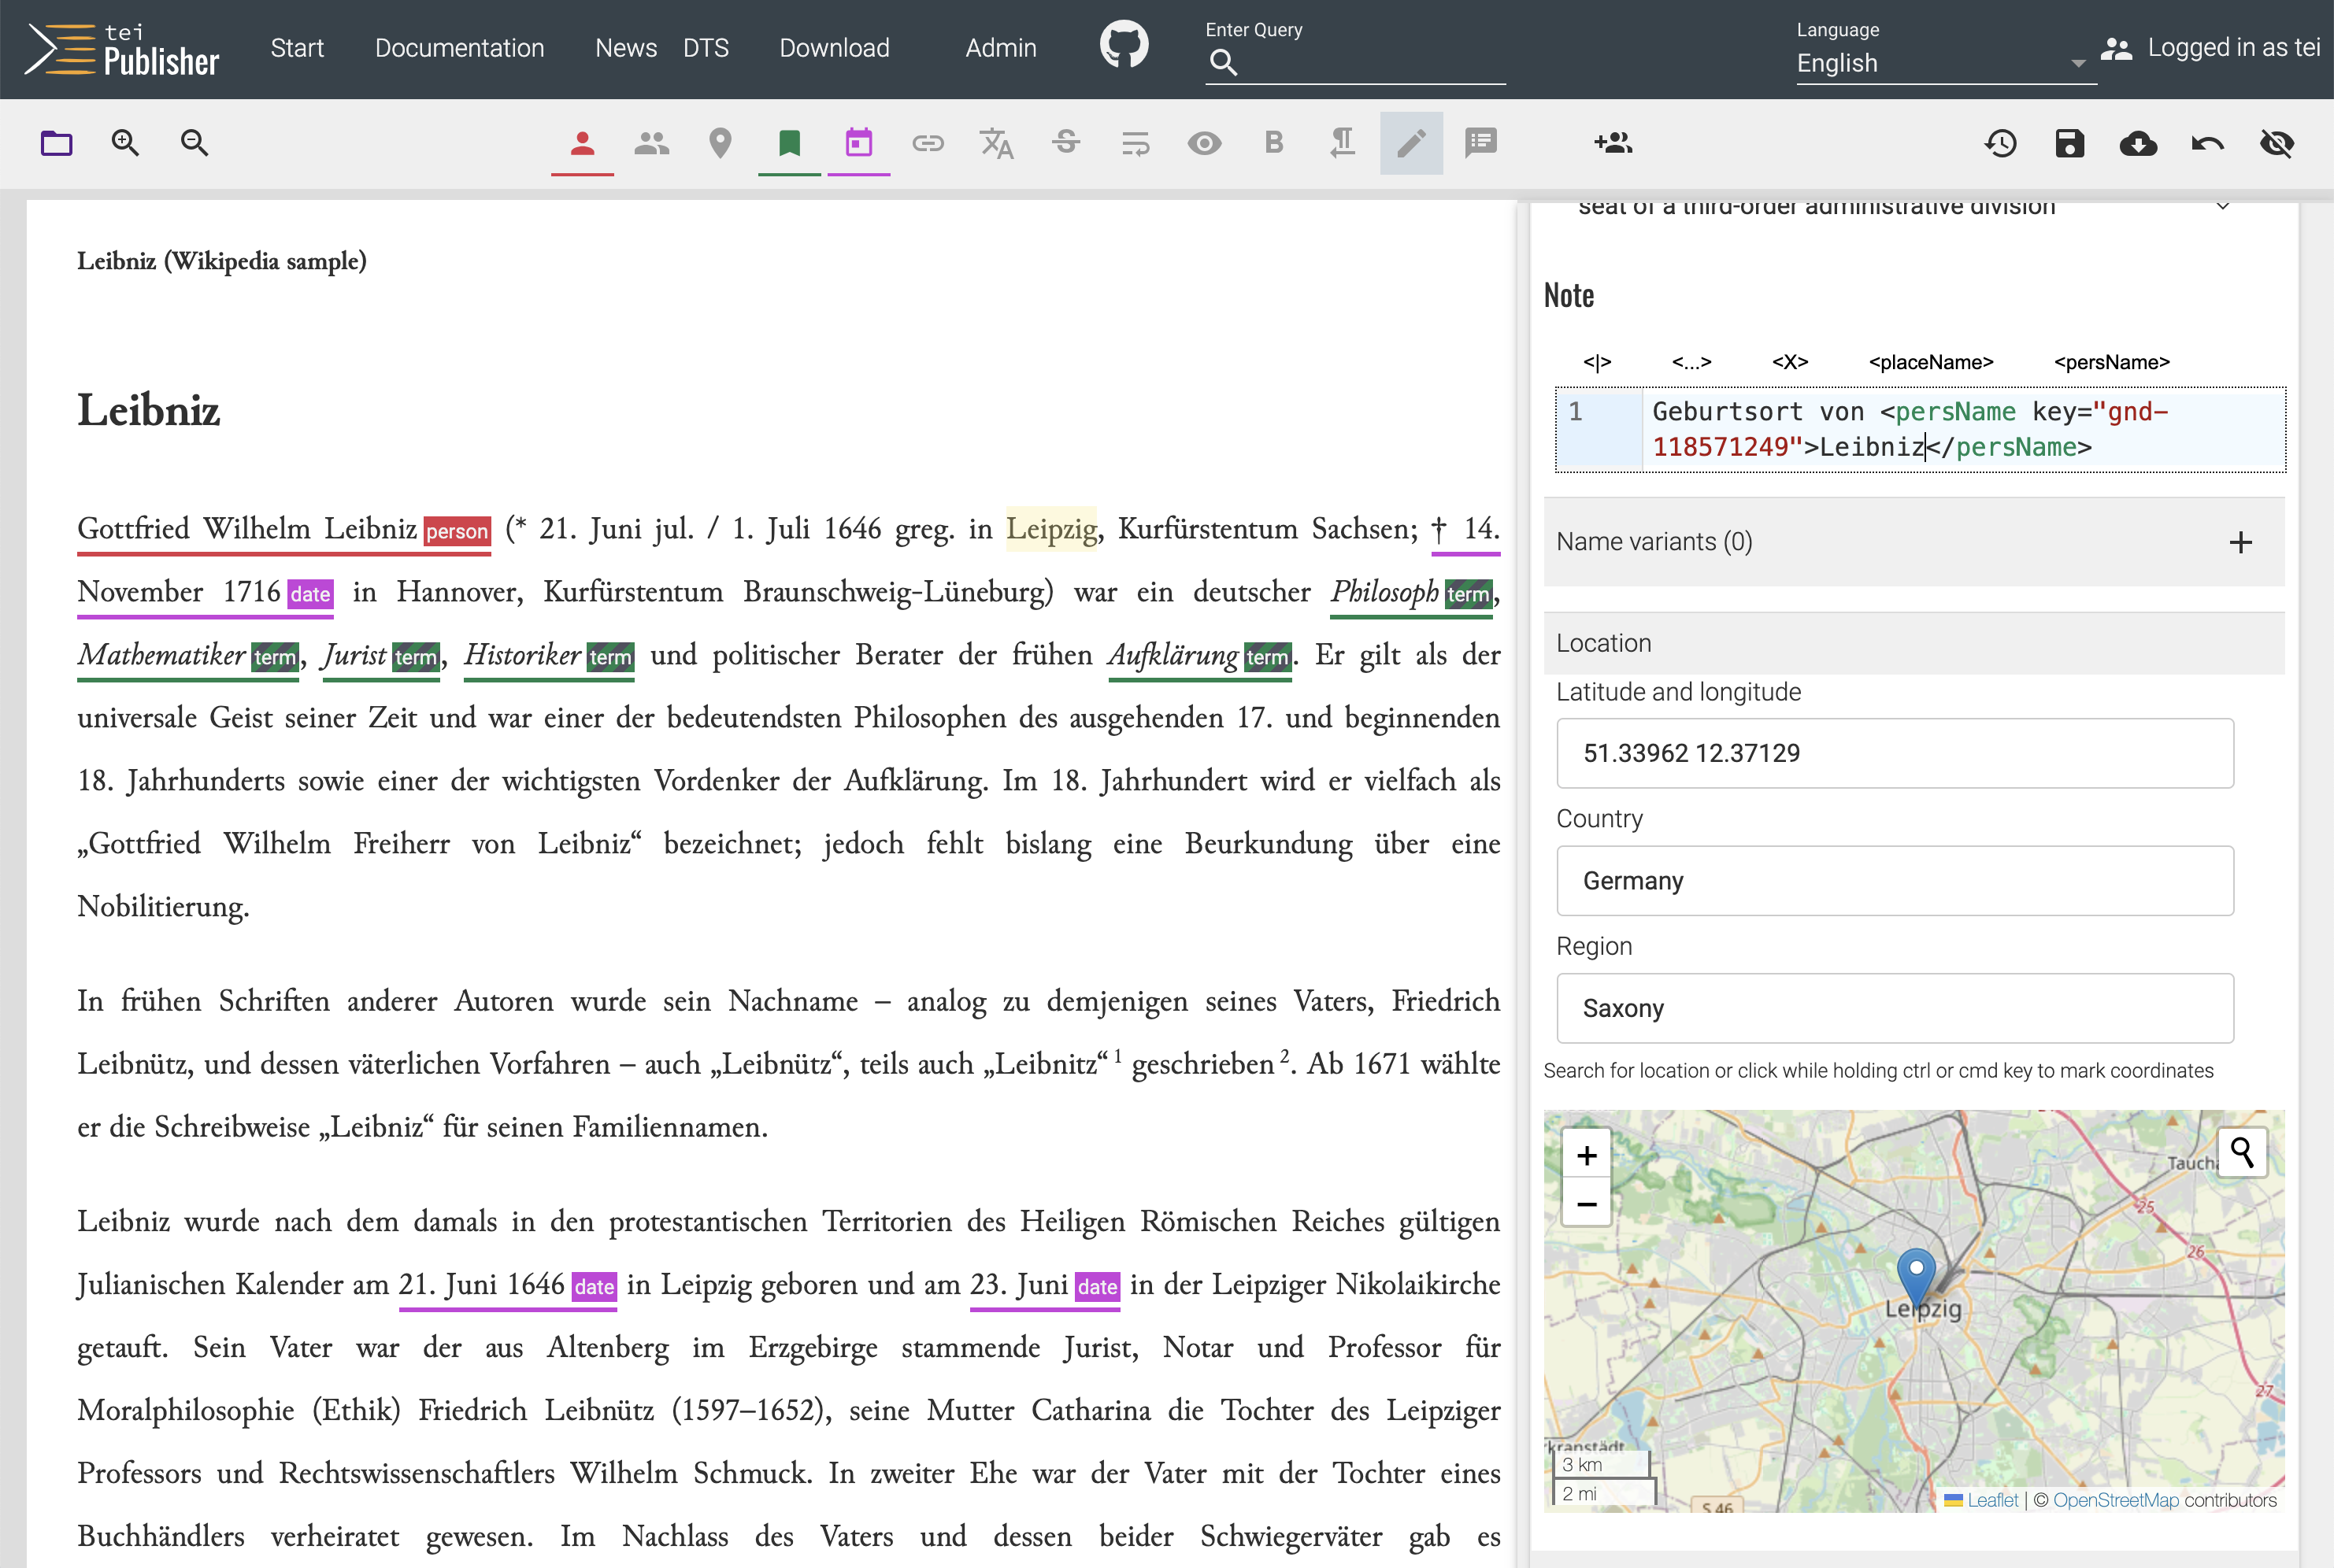Open the place type dropdown chevron
Screen dimensions: 2334x1568
2222,207
